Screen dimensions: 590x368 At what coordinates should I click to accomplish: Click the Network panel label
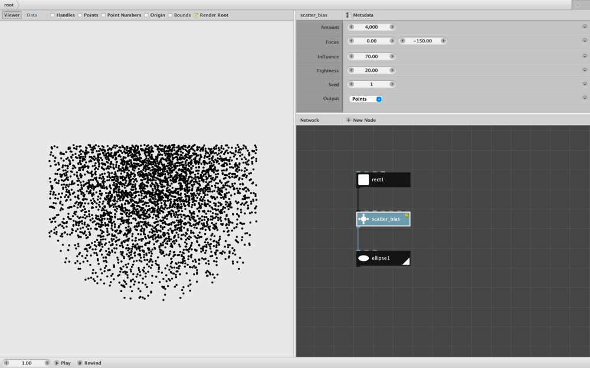[310, 120]
